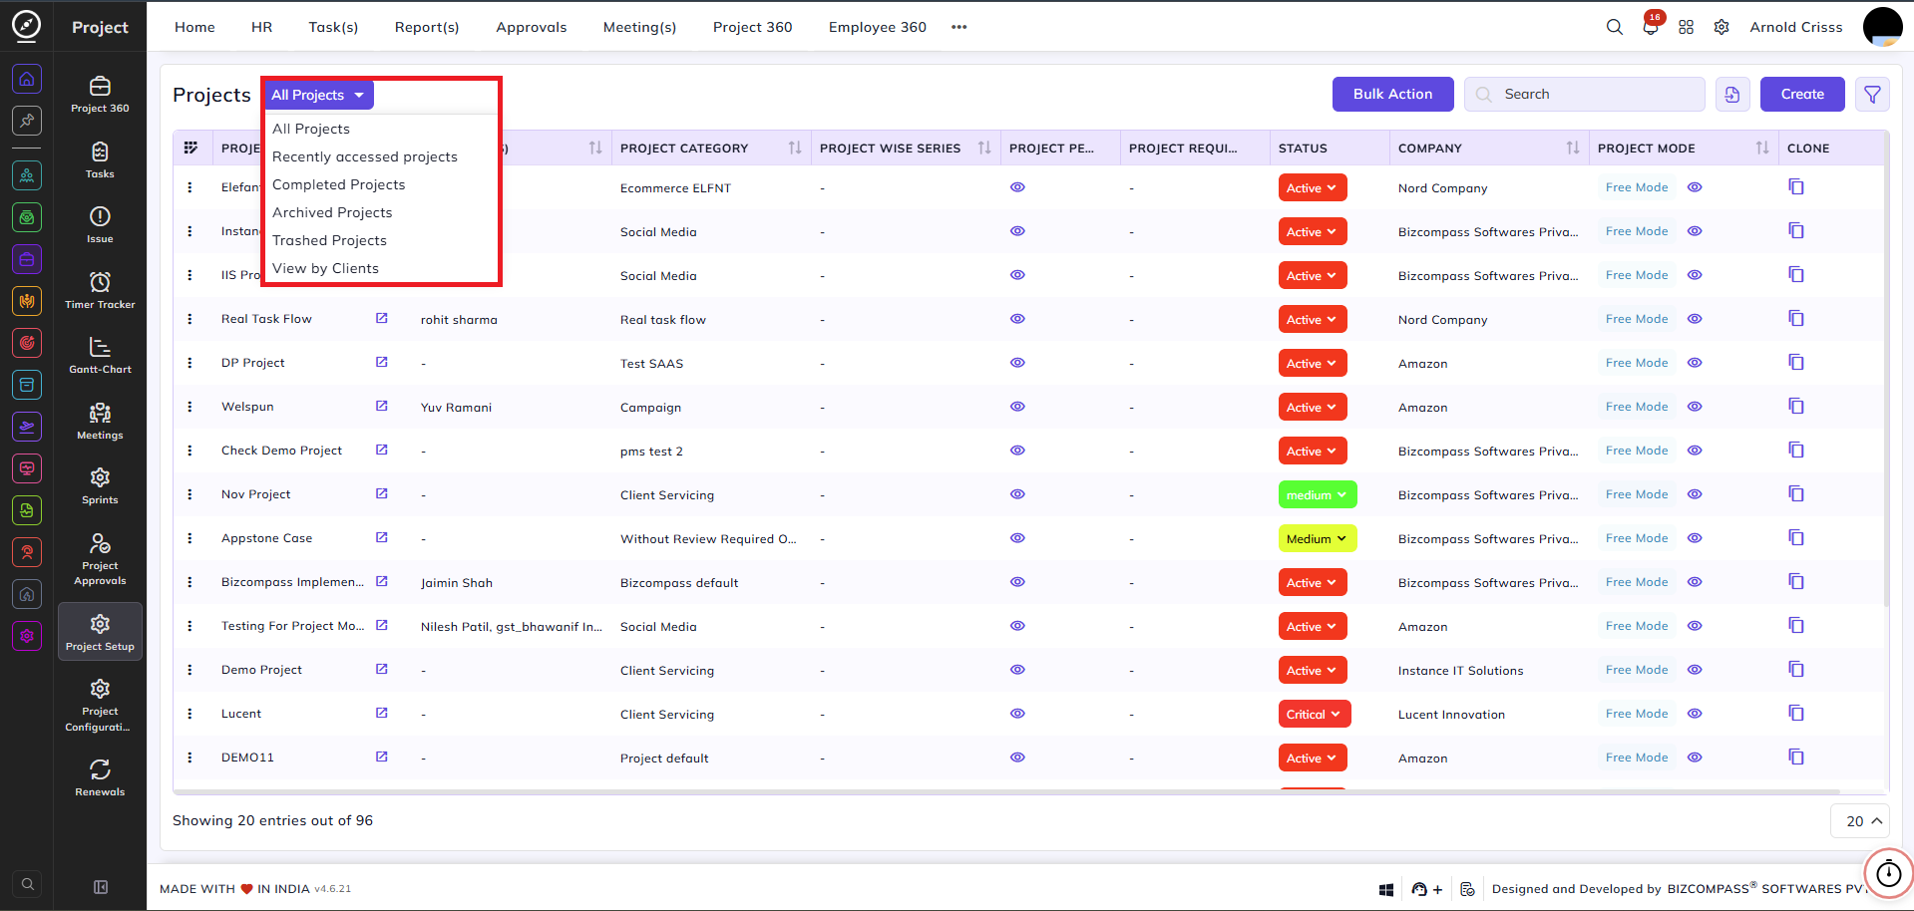This screenshot has height=911, width=1914.
Task: Open Real Task Flow external link icon
Action: tap(381, 319)
